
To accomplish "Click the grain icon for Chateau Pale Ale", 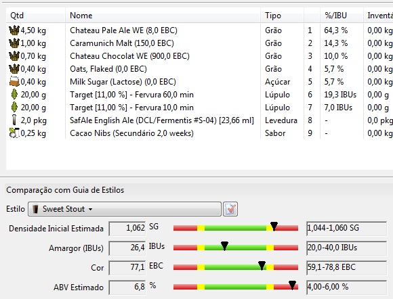I will coord(14,30).
